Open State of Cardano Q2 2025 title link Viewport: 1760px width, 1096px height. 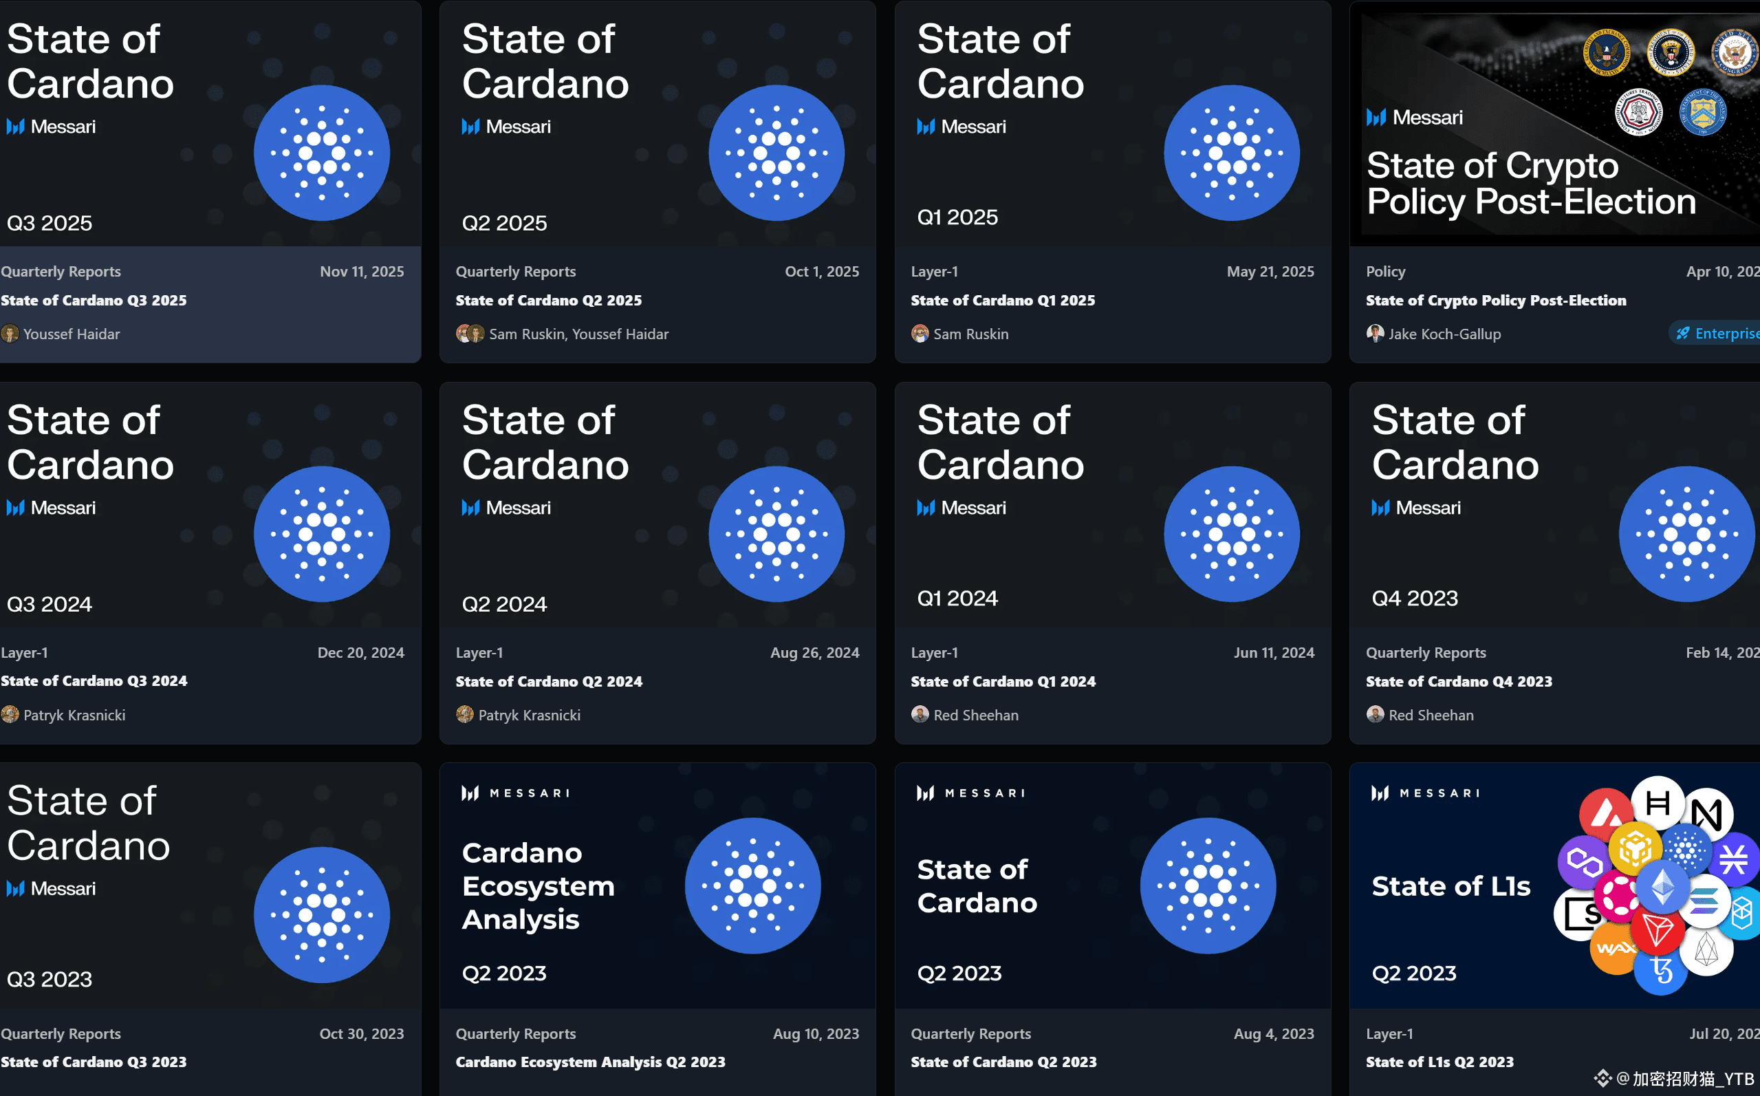point(549,300)
